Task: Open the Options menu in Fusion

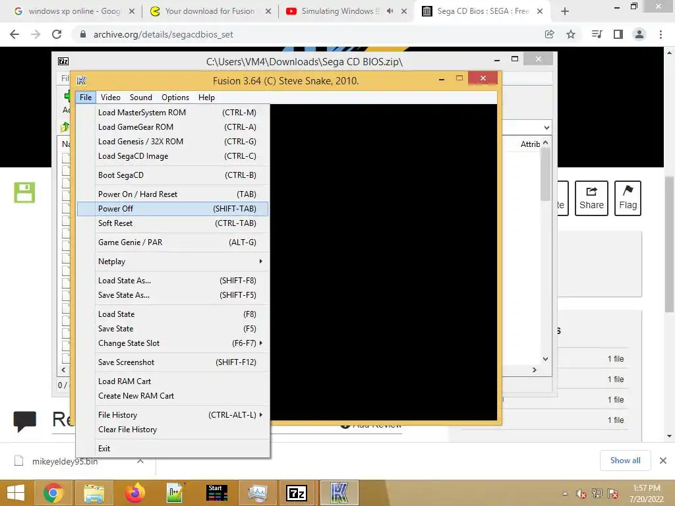Action: (x=175, y=98)
